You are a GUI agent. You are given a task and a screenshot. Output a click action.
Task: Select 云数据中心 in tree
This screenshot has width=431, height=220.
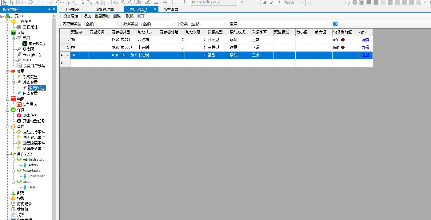[x=32, y=55]
